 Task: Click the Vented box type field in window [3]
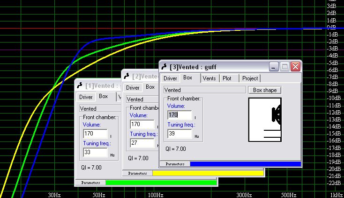coord(205,90)
